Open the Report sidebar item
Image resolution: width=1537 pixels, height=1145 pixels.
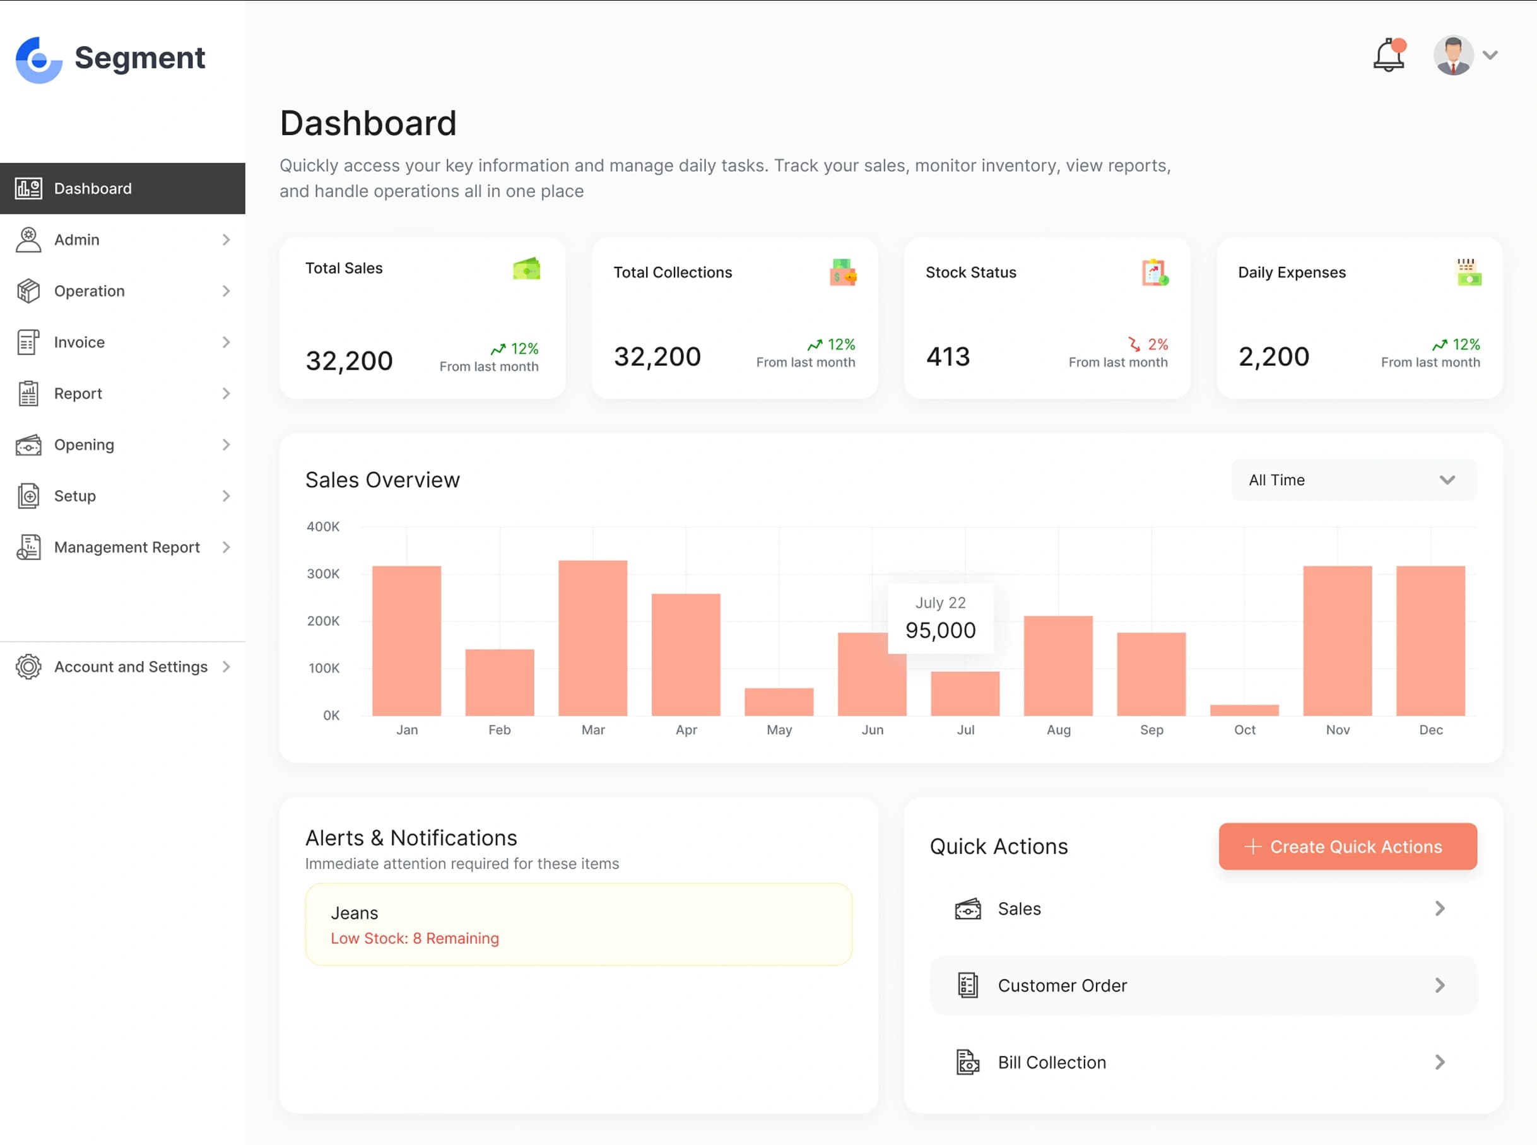pos(78,394)
